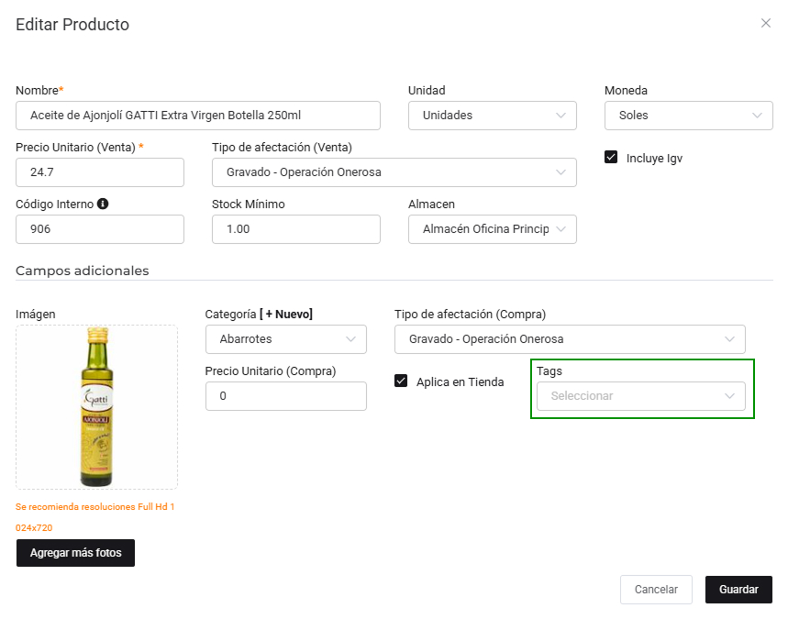Screen dimensions: 788x619
Task: Open Tipo de afectación (Compra) dropdown
Action: [570, 339]
